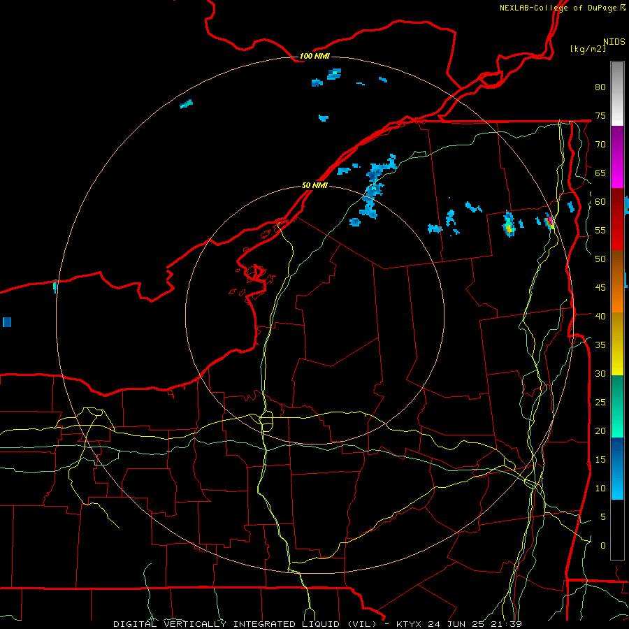The width and height of the screenshot is (629, 629).
Task: Click the NIDS label above the color scale
Action: tap(614, 42)
